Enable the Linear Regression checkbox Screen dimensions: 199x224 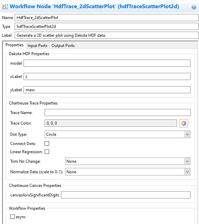pyautogui.click(x=47, y=151)
